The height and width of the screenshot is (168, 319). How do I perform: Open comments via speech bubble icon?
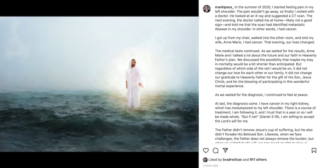pyautogui.click(x=215, y=150)
